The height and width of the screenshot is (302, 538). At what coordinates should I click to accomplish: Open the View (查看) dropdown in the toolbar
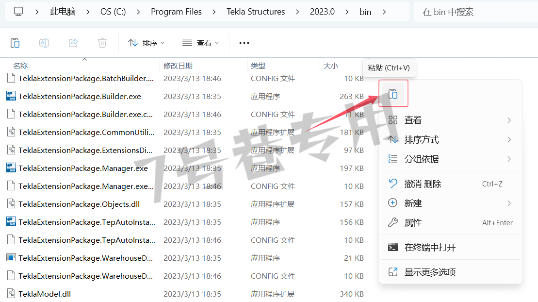[201, 43]
